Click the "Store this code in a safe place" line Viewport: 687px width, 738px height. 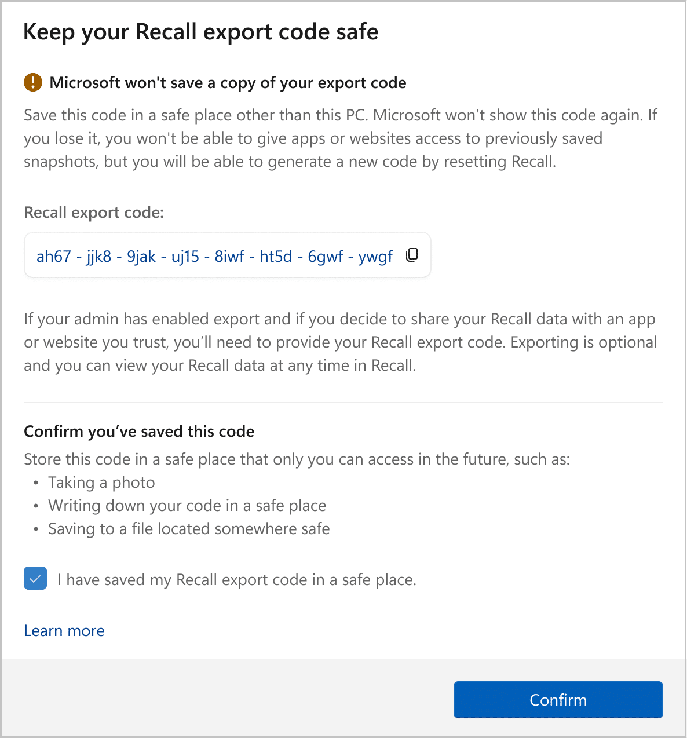point(297,459)
